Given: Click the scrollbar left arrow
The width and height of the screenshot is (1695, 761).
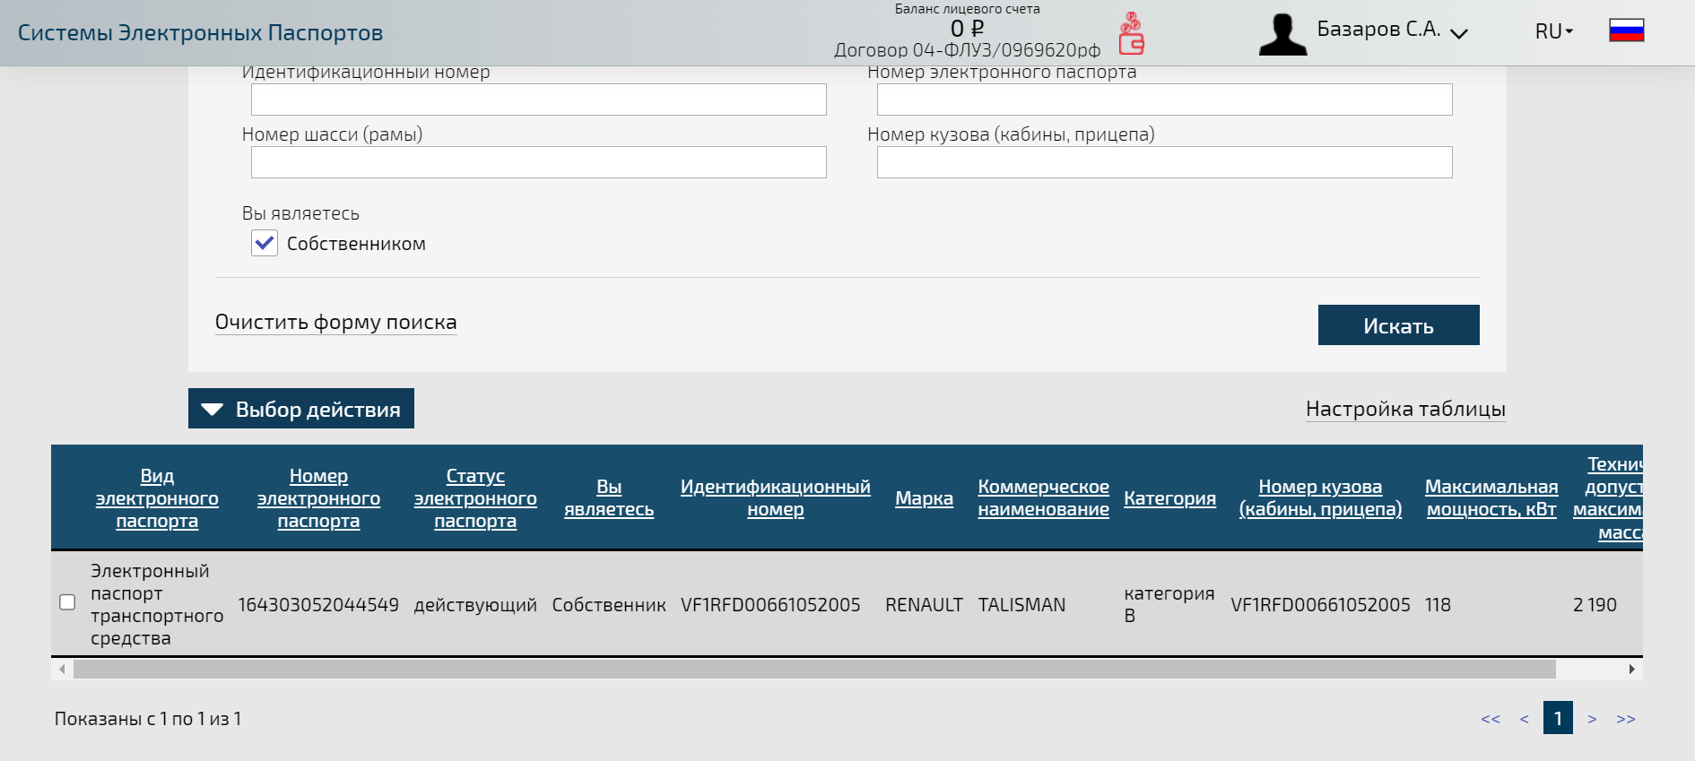Looking at the screenshot, I should (62, 669).
